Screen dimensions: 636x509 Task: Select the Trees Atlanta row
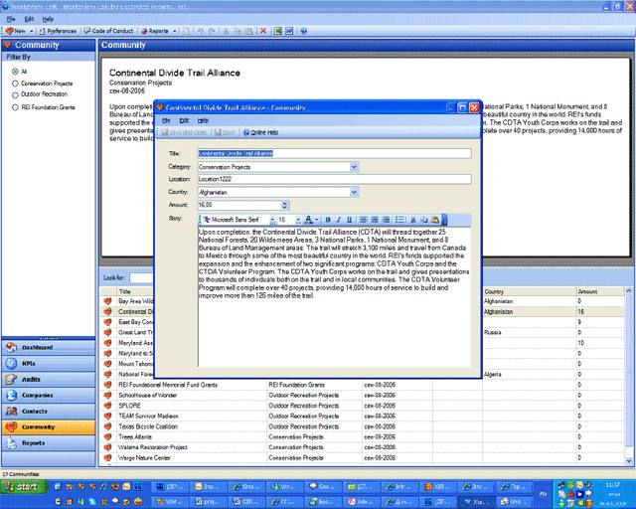point(362,437)
